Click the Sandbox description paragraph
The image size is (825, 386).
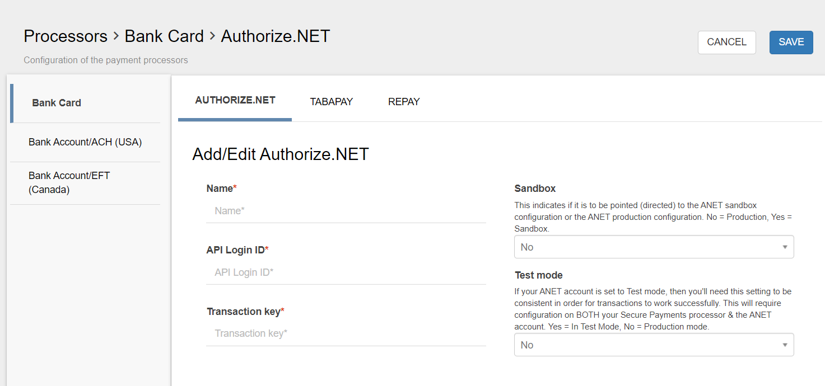[x=654, y=217]
